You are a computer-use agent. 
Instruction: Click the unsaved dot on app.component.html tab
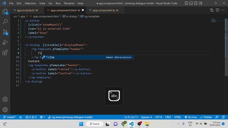click(x=83, y=10)
